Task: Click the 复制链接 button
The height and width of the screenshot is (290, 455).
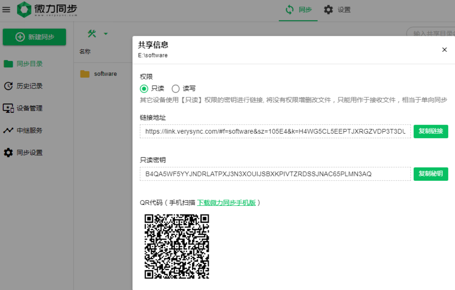Action: click(431, 131)
